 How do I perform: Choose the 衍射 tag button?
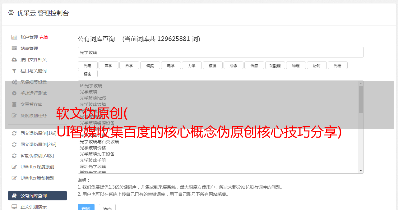[317, 66]
